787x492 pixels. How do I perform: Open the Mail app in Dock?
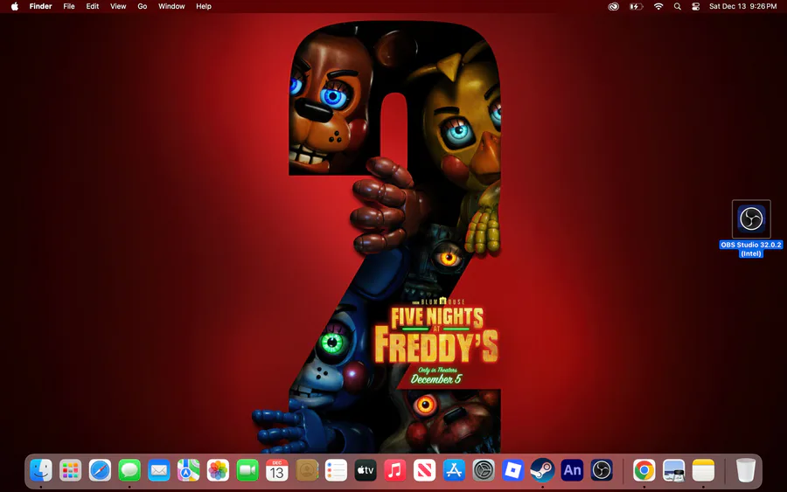click(159, 470)
